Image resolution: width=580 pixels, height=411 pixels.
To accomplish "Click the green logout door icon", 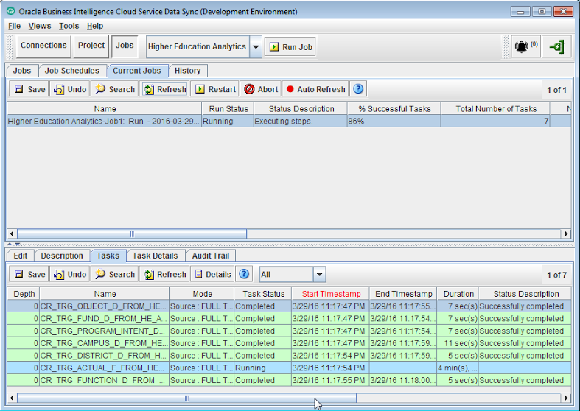I will (x=556, y=46).
